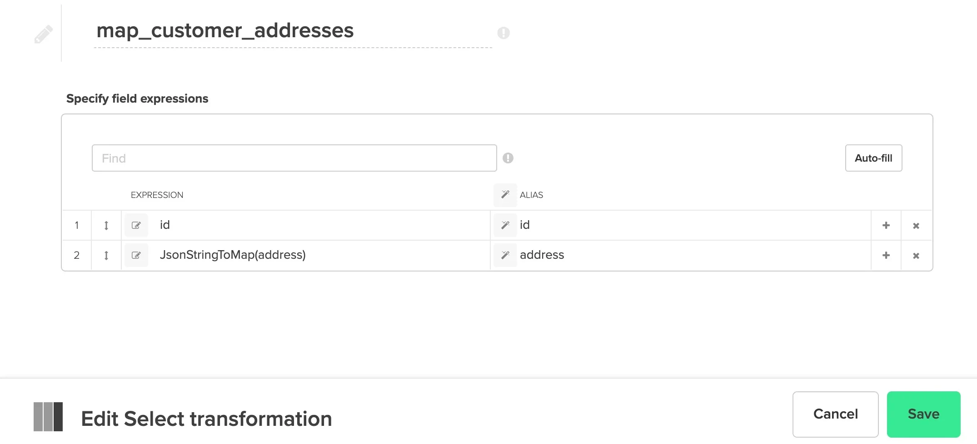The width and height of the screenshot is (977, 444).
Task: Open the expression editor for JsonStringToMap(address)
Action: point(136,255)
